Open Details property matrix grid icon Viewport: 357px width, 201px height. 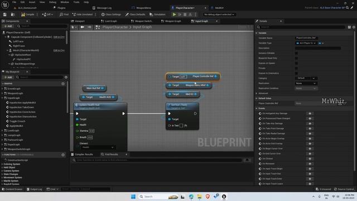click(x=349, y=27)
